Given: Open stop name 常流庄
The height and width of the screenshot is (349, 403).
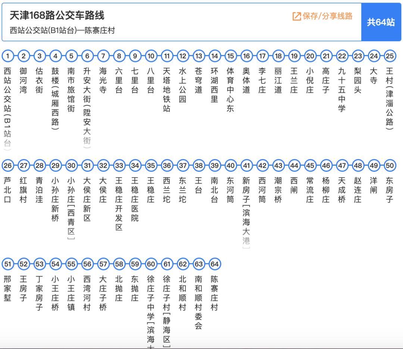Looking at the screenshot, I should pos(310,190).
